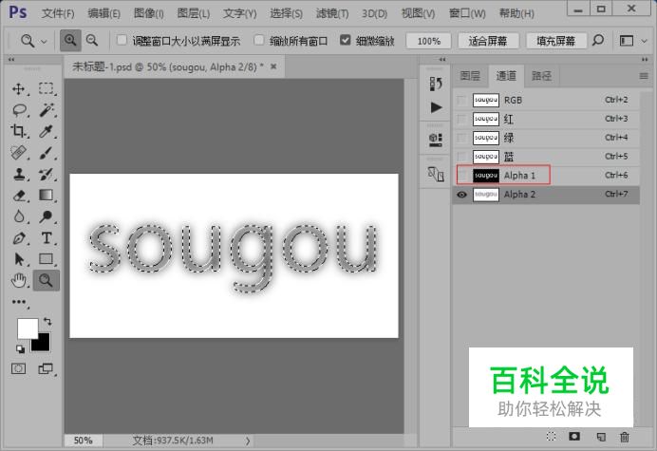Open the Filter menu
This screenshot has height=451, width=657.
click(332, 13)
